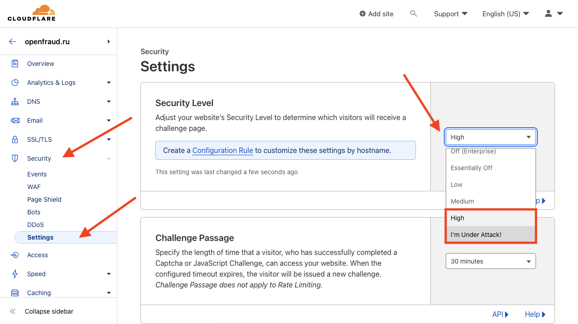578x324 pixels.
Task: Open the user account menu icon
Action: click(x=548, y=14)
